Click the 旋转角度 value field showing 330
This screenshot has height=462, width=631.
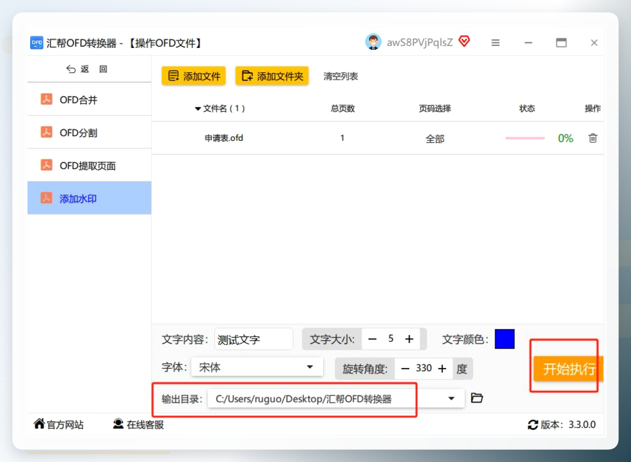point(424,368)
